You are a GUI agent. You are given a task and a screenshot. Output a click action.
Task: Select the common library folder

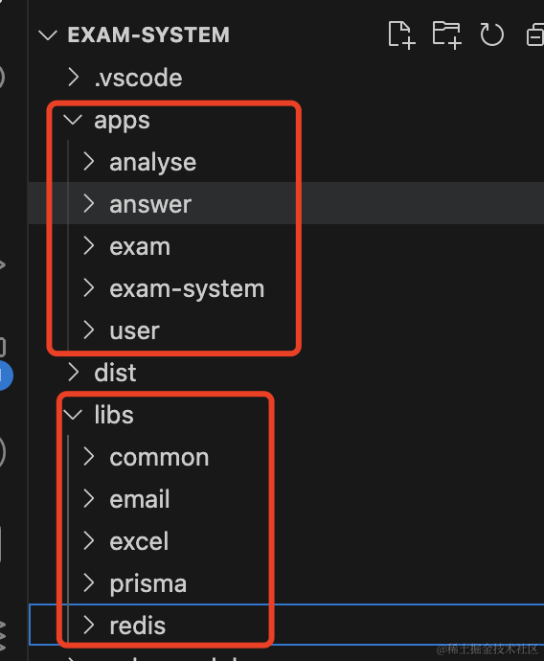[159, 457]
